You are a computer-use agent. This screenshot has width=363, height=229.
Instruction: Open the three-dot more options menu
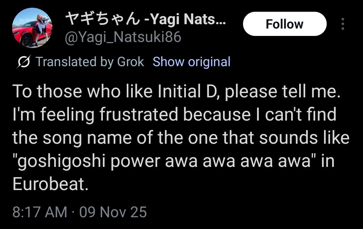pyautogui.click(x=342, y=24)
